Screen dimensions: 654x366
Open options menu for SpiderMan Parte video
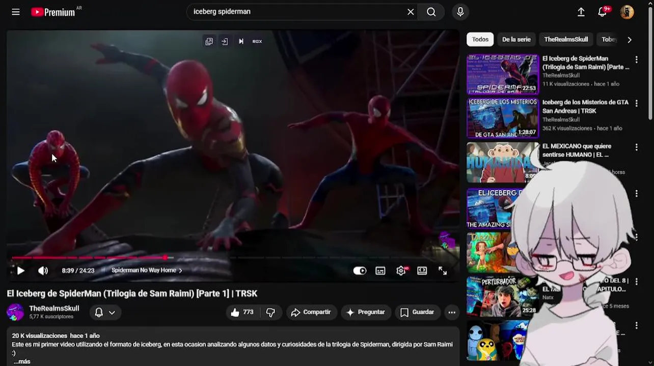tap(636, 59)
